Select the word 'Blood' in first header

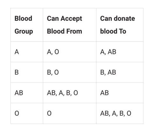coord(23,18)
